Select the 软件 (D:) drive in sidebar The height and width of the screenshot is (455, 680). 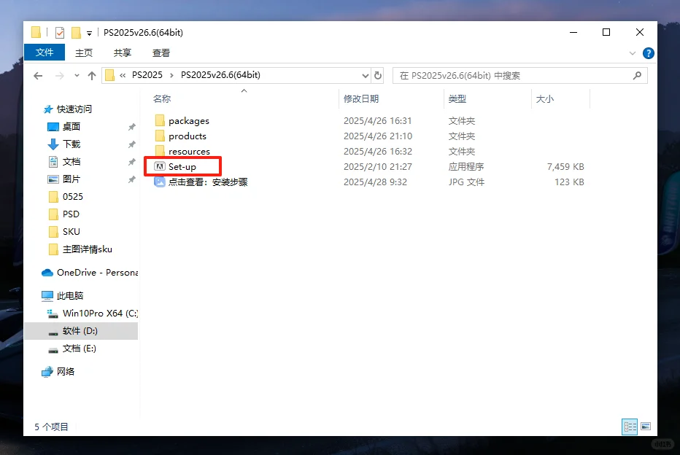coord(78,331)
